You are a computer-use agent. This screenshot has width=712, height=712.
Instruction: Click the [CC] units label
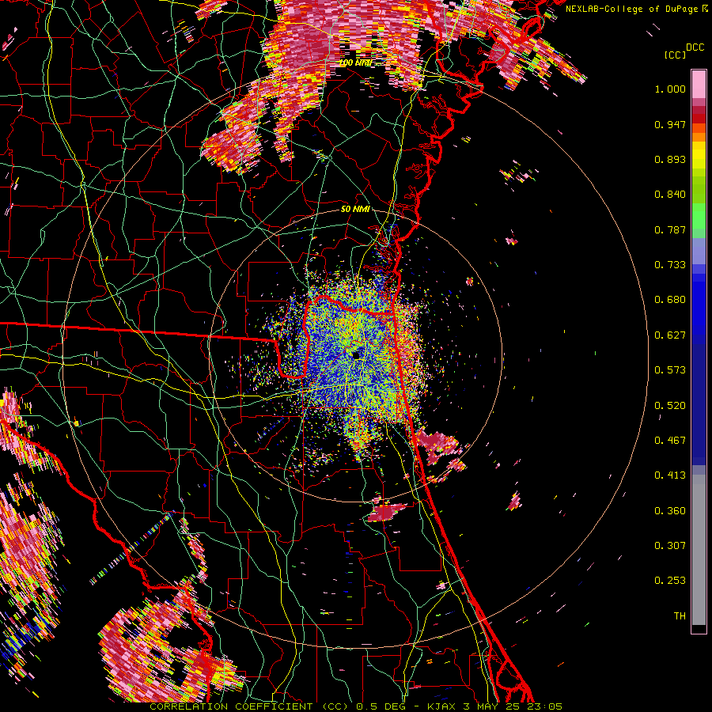[675, 55]
